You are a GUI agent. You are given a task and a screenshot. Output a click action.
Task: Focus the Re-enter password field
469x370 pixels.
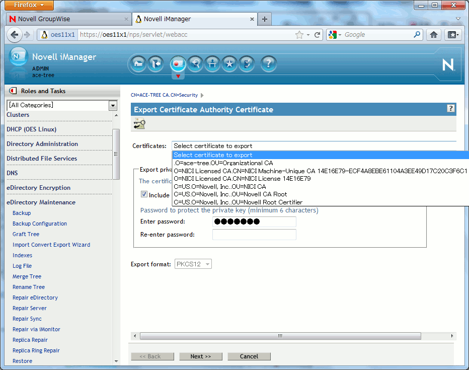pyautogui.click(x=254, y=235)
